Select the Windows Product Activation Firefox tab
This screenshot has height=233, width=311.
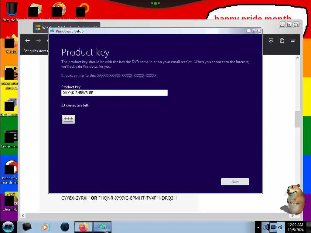(x=67, y=28)
